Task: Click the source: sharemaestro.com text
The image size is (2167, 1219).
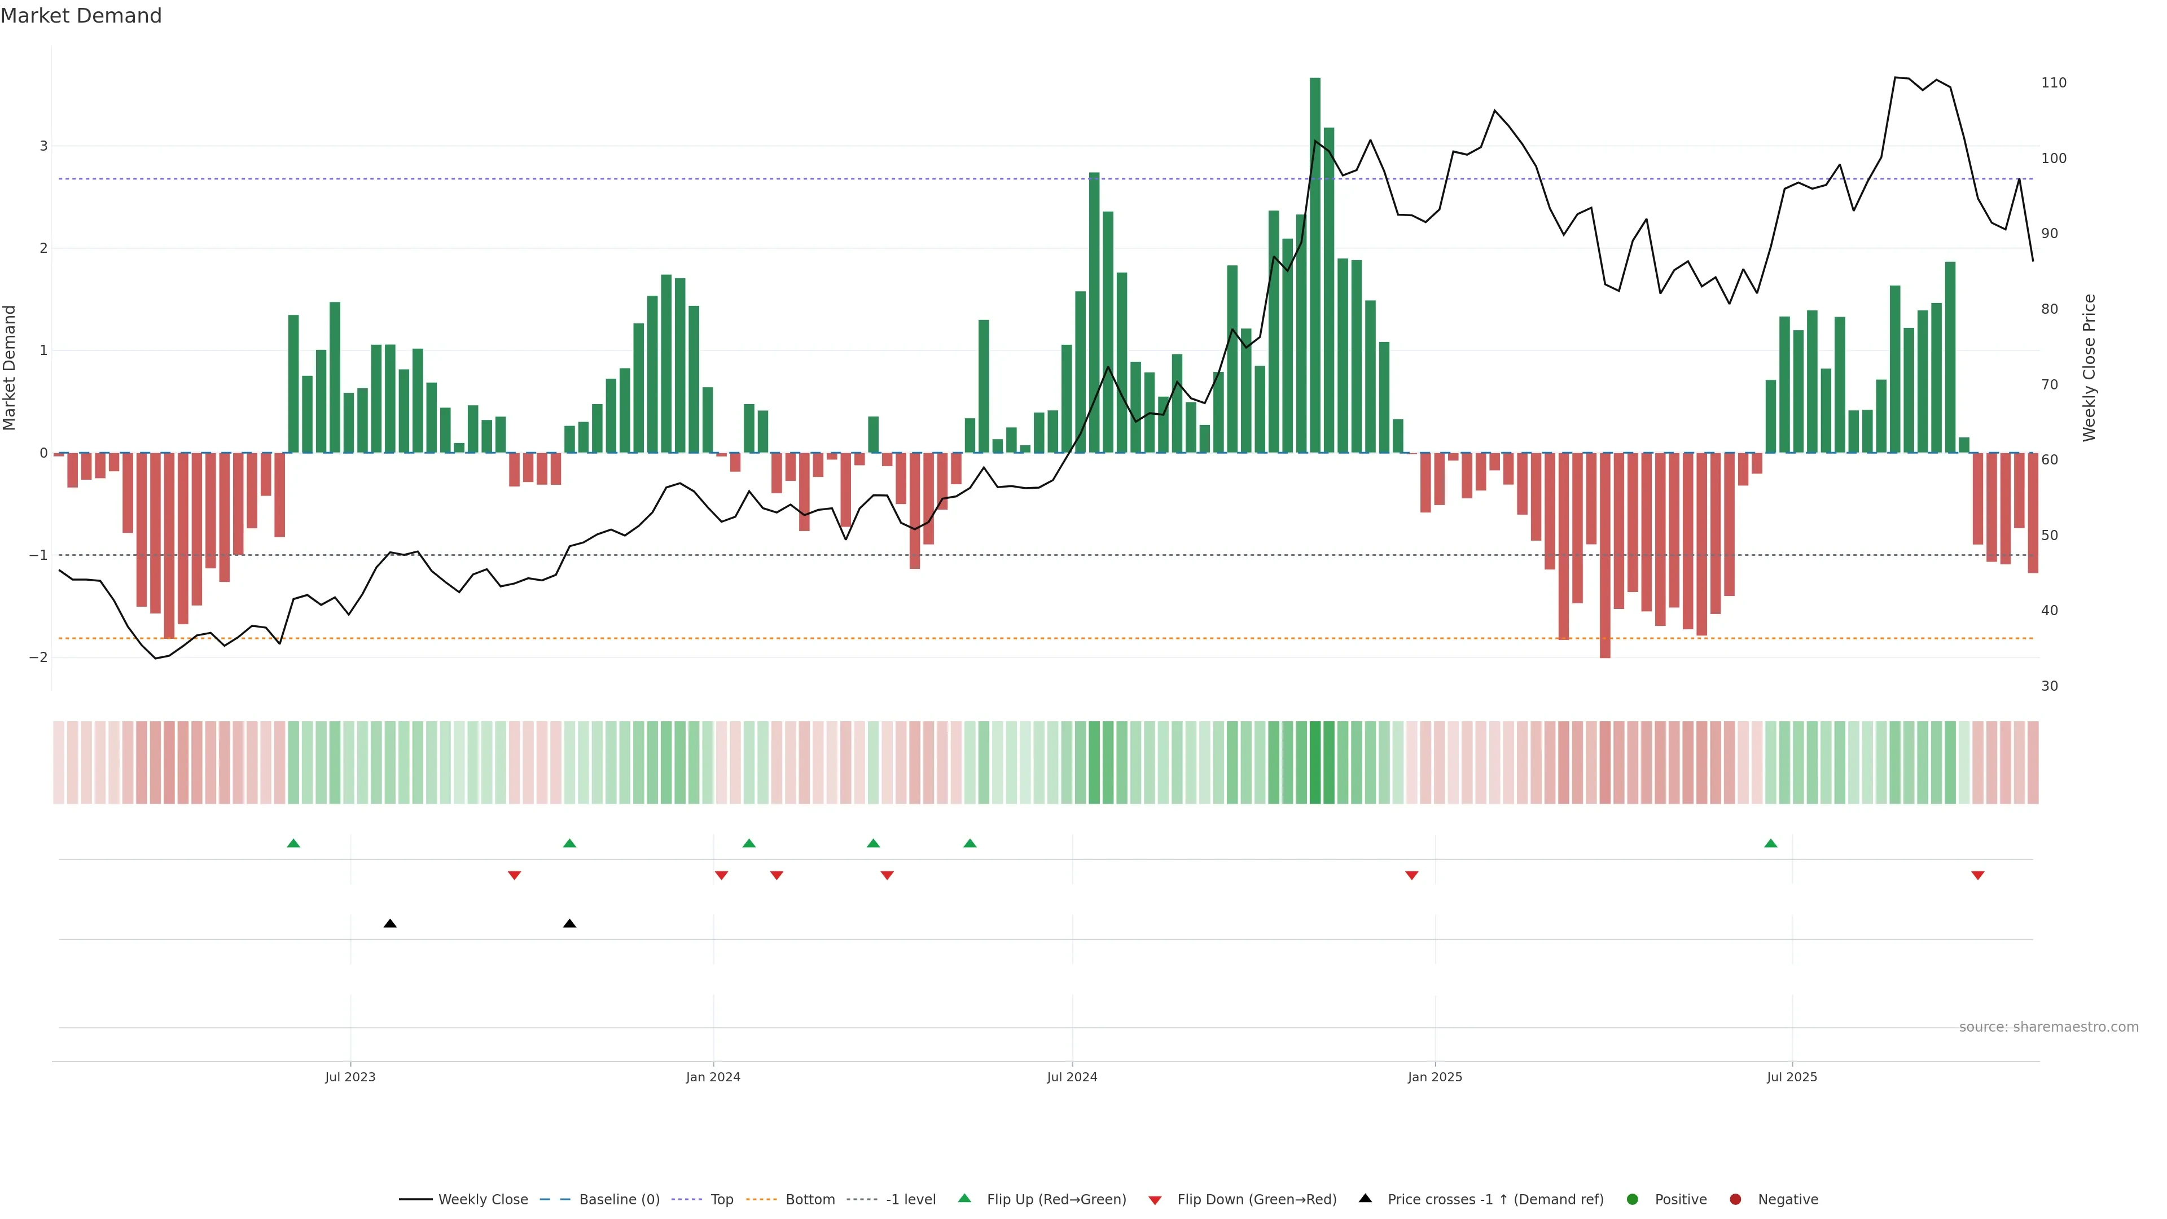Action: click(2048, 1027)
